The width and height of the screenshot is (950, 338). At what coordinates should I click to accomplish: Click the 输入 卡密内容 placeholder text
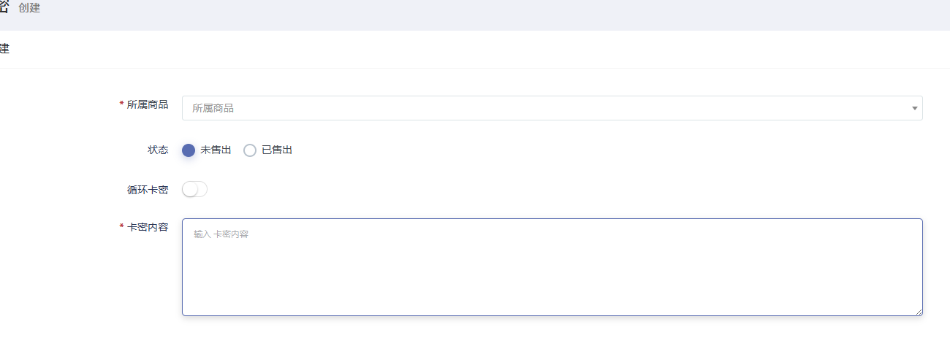coord(221,234)
